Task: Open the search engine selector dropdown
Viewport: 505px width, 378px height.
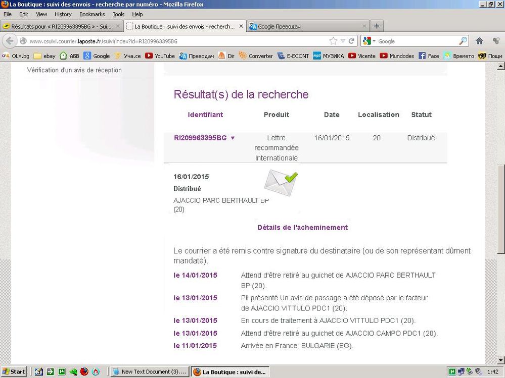Action: (369, 41)
